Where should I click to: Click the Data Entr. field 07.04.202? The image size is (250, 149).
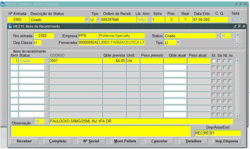(x=202, y=20)
